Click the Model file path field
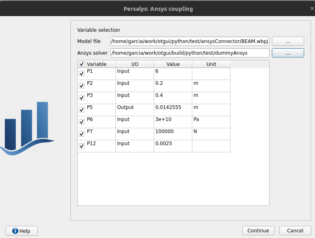 (189, 41)
